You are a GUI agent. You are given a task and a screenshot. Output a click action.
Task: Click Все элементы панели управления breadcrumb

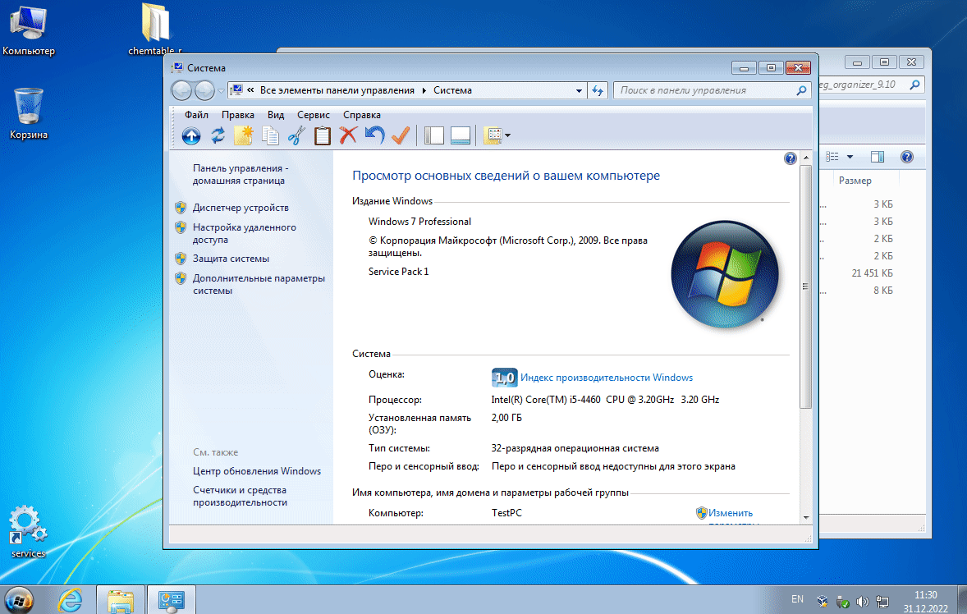pyautogui.click(x=337, y=90)
